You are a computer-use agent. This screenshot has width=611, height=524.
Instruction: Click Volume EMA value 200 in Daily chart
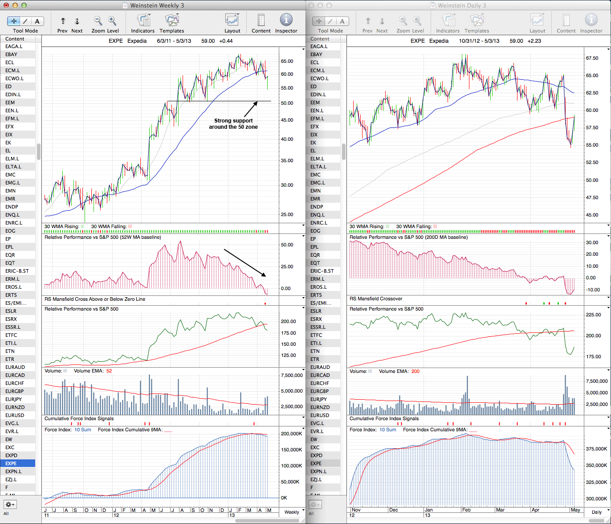point(415,371)
